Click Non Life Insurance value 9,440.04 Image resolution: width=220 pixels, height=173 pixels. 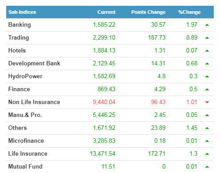(104, 102)
